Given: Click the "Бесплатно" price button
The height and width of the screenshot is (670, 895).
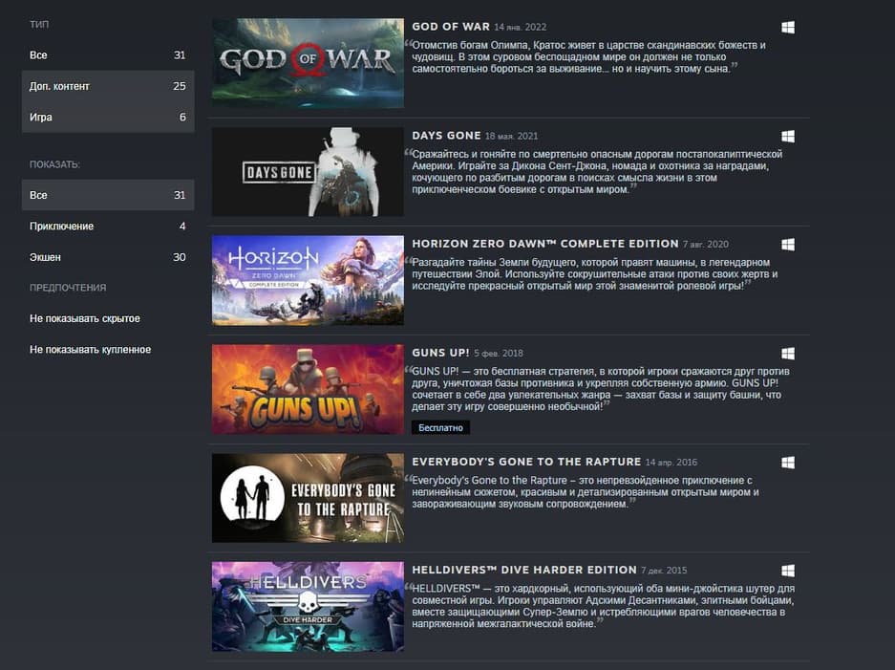Looking at the screenshot, I should [x=440, y=428].
